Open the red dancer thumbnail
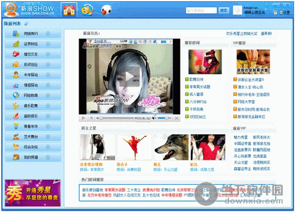This screenshot has height=214, width=297. pyautogui.click(x=134, y=147)
